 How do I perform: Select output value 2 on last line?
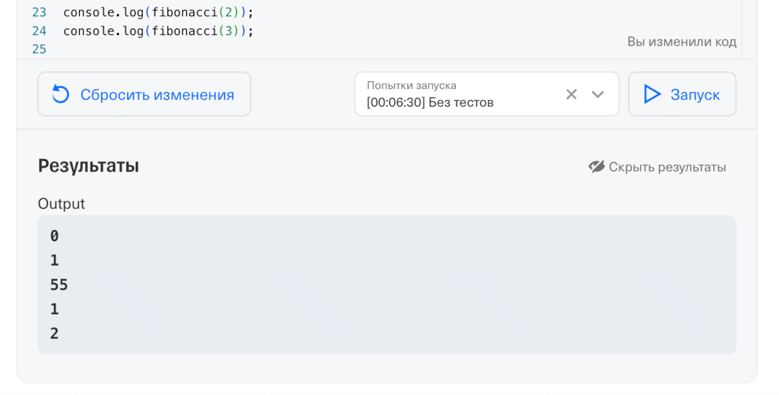[x=55, y=333]
